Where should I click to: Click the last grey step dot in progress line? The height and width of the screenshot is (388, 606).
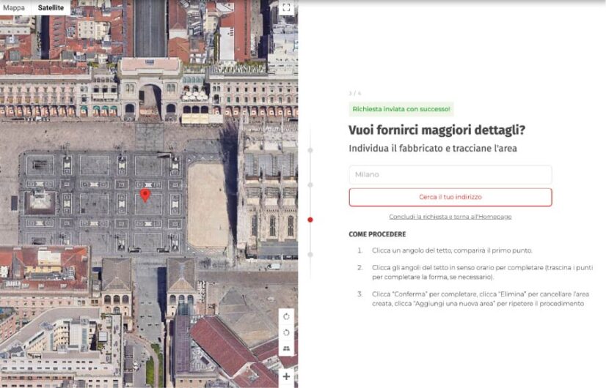pyautogui.click(x=310, y=255)
